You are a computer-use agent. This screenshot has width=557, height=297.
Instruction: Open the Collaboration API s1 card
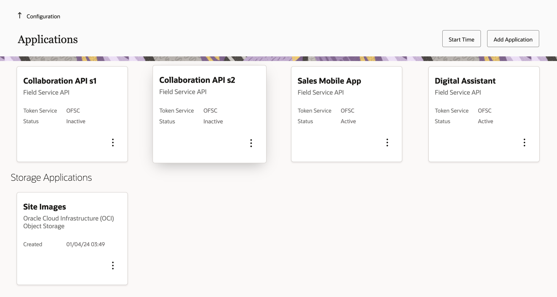[x=72, y=114]
